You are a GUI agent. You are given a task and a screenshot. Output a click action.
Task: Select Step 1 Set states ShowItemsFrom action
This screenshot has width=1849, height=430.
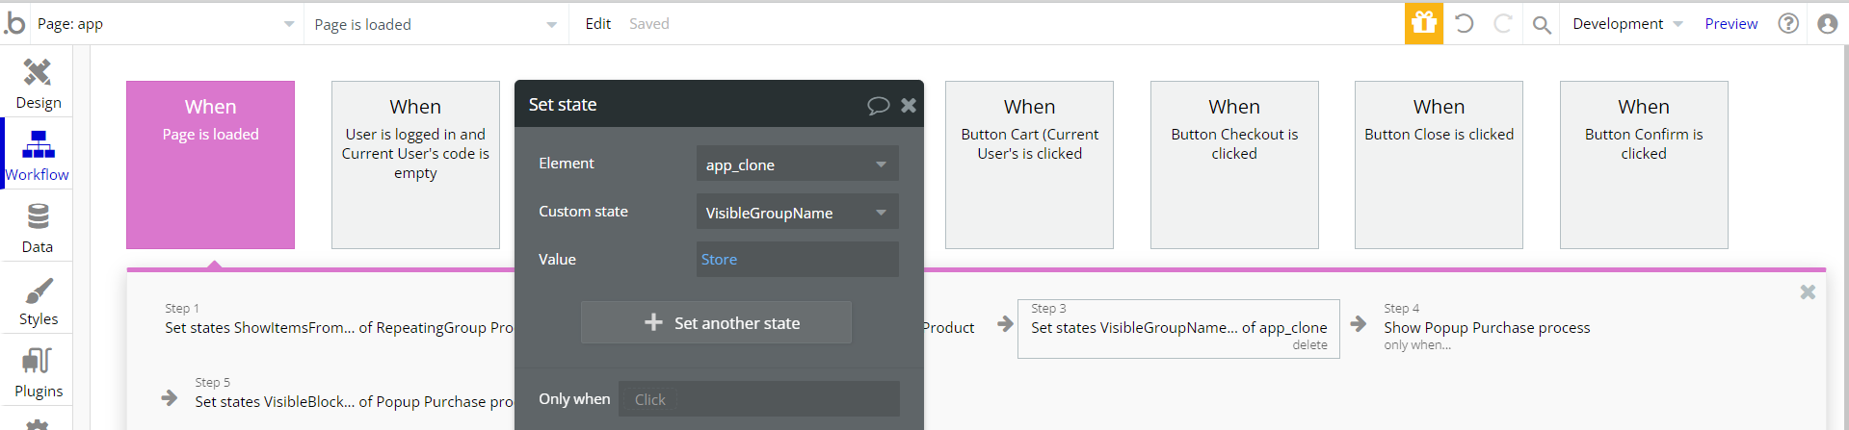(338, 319)
